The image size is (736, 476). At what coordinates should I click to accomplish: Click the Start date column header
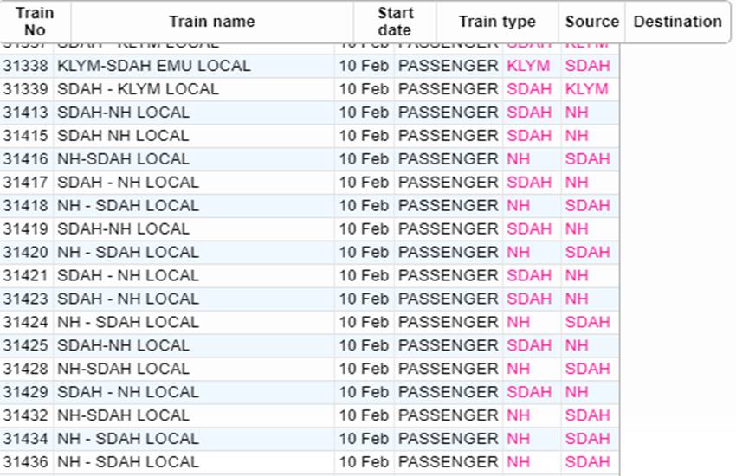pos(395,22)
